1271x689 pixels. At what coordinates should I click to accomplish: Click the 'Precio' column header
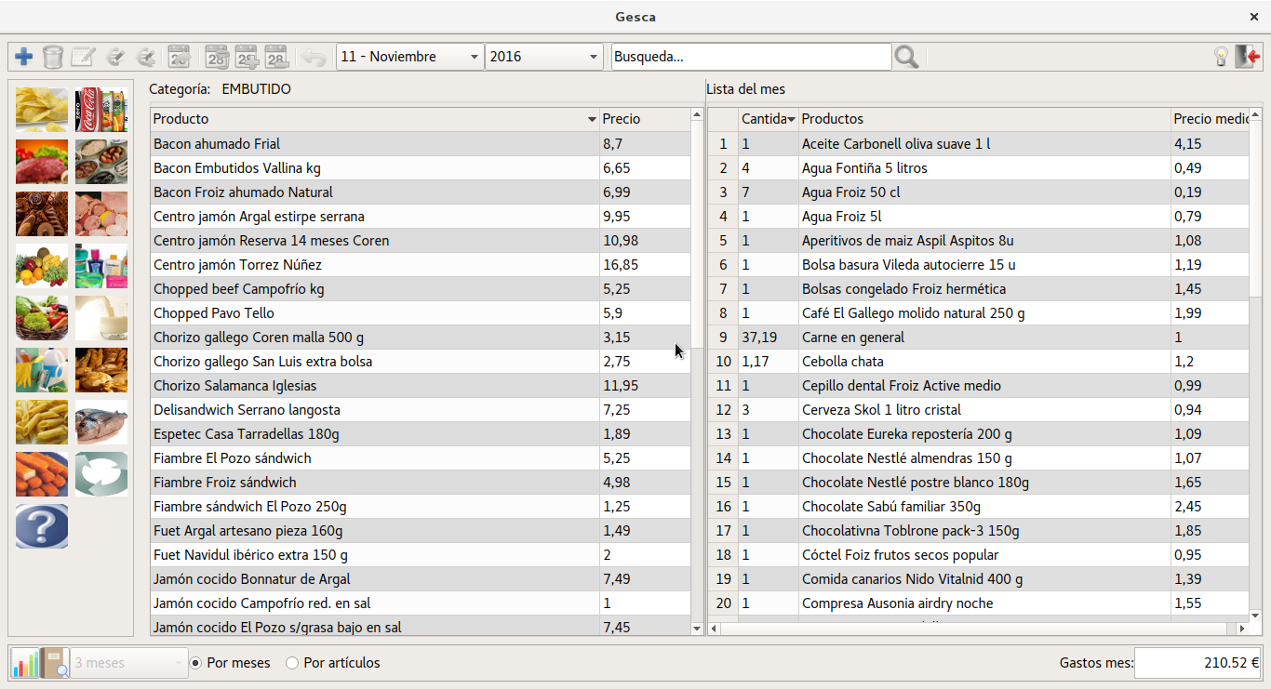(x=642, y=119)
